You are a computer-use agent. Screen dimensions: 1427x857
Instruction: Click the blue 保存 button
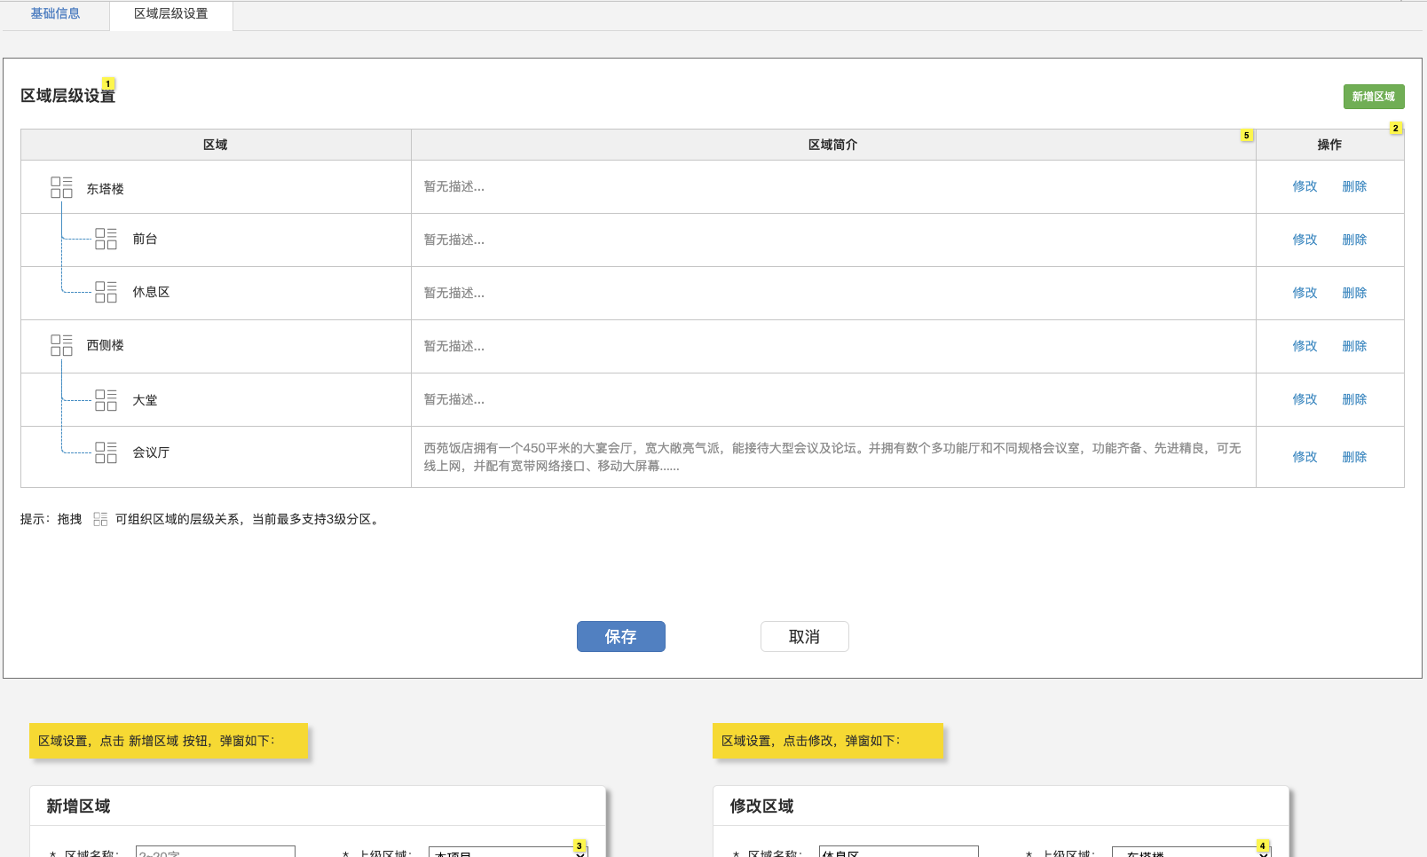pos(621,636)
